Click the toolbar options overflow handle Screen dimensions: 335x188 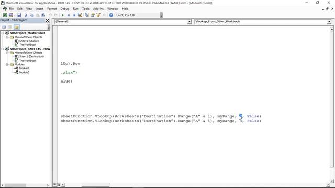(161, 15)
